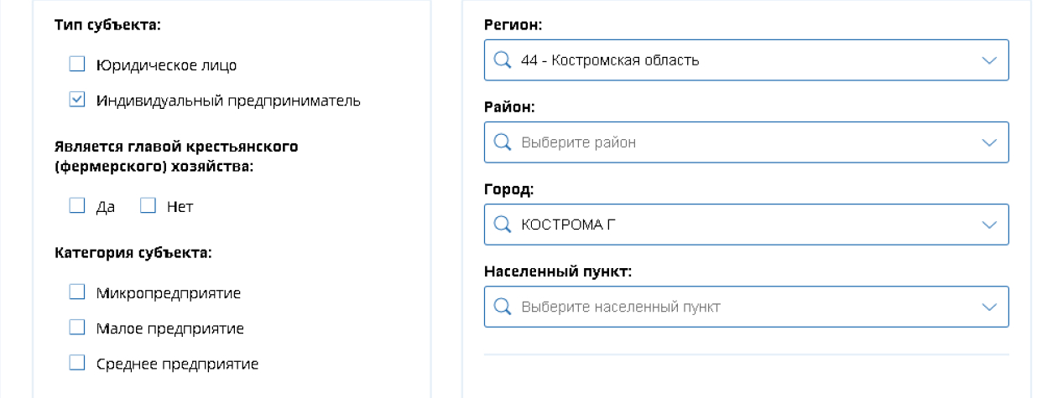This screenshot has height=398, width=1063.
Task: Click the search icon in the Регион field
Action: click(x=503, y=60)
